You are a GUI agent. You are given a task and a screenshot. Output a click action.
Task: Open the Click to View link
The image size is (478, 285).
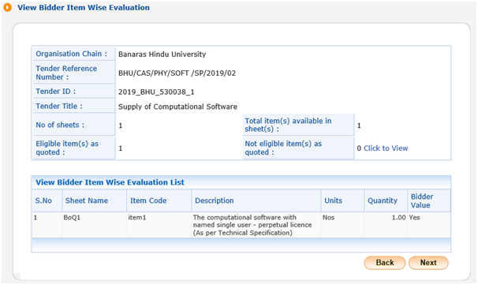(x=386, y=148)
